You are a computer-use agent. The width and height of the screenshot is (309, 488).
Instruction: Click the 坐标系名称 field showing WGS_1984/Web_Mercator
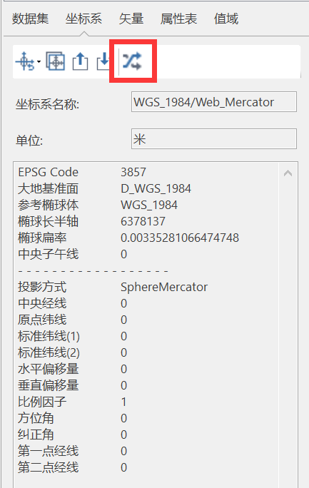pos(214,102)
